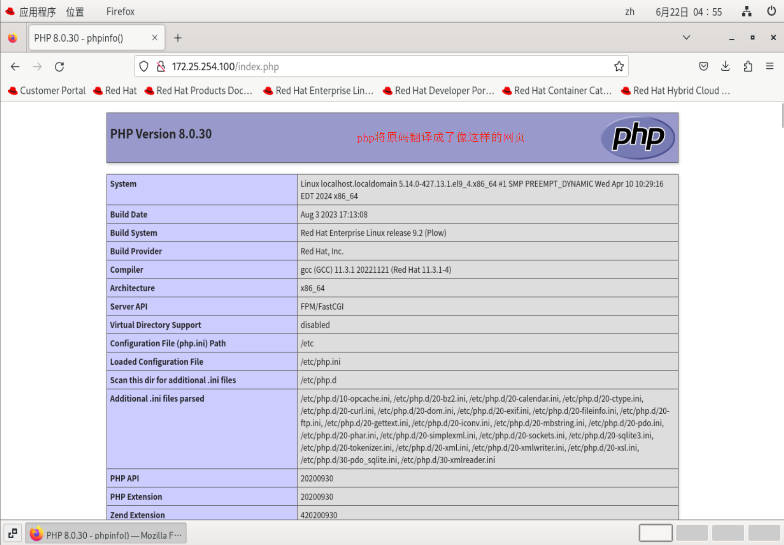This screenshot has height=545, width=784.
Task: Open the Firefox application hamburger menu
Action: (x=770, y=66)
